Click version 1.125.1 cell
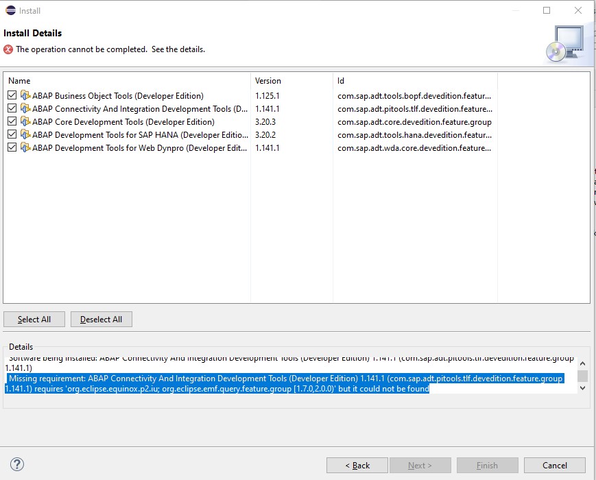Viewport: 596px width, 480px height. tap(267, 95)
